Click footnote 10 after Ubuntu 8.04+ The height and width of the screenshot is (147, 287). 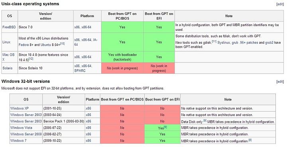(63, 43)
